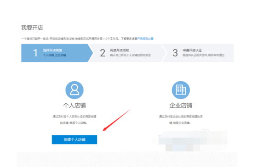Click the personal shop user icon
Screen dimensions: 257x167
[74, 90]
